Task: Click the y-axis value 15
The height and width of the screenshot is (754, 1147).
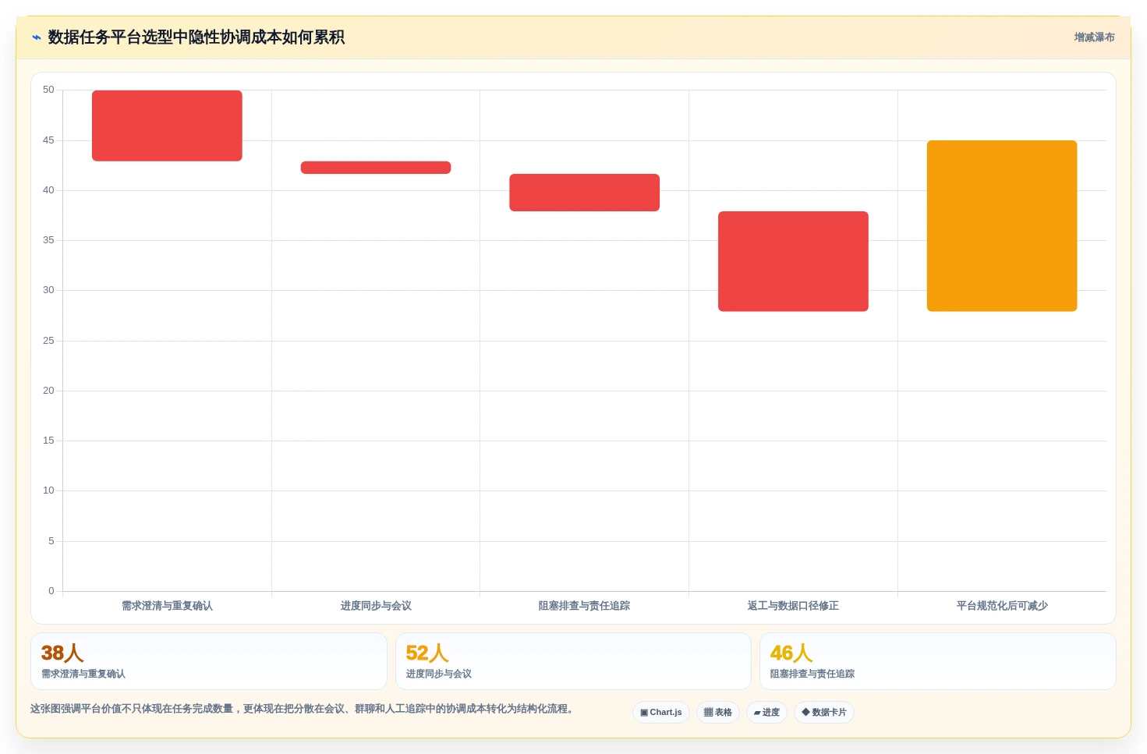Action: pyautogui.click(x=48, y=441)
